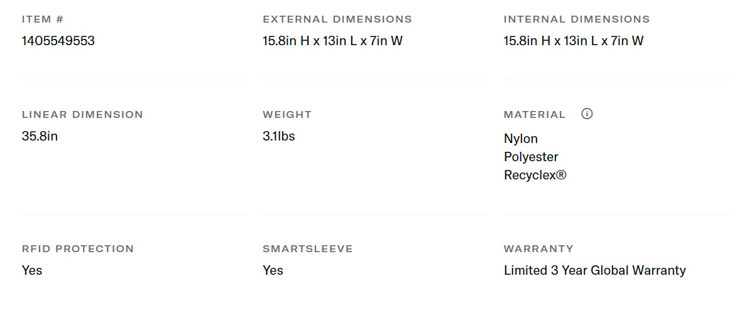The width and height of the screenshot is (737, 313).
Task: Click the Limited 3 Year Global Warranty text
Action: click(x=594, y=270)
